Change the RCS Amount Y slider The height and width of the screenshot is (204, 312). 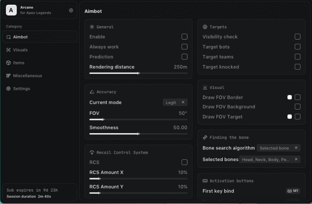pos(138,193)
